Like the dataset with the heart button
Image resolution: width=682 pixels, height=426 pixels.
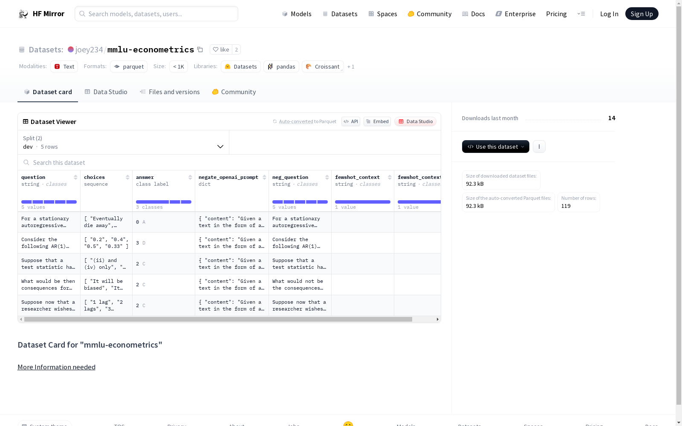click(x=221, y=49)
